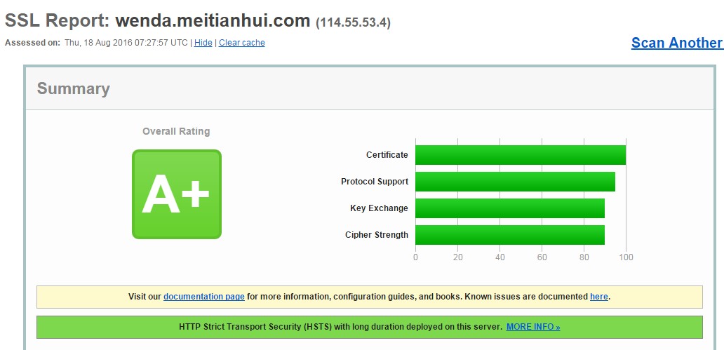
Task: Click the Hide link
Action: tap(203, 43)
